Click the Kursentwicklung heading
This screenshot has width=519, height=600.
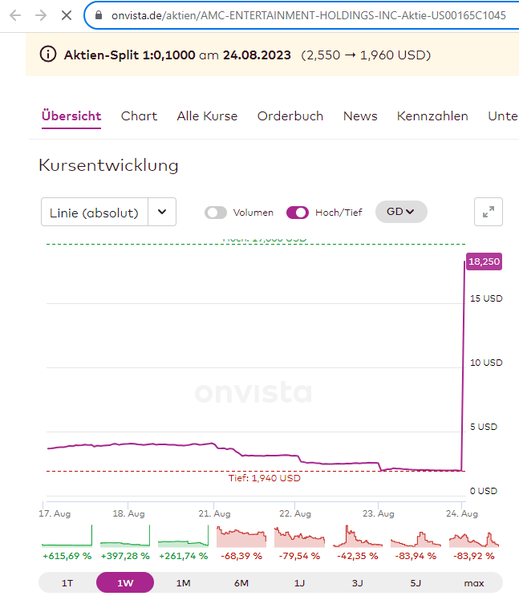(109, 165)
